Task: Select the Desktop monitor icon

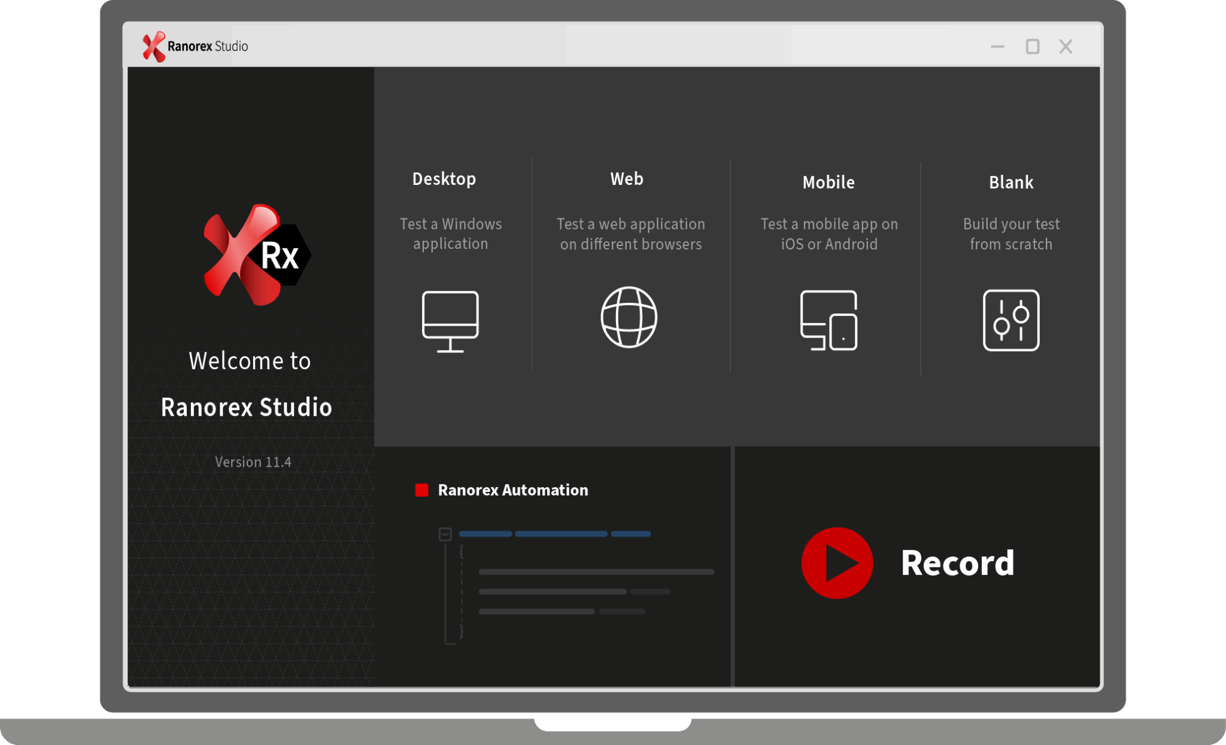Action: (451, 321)
